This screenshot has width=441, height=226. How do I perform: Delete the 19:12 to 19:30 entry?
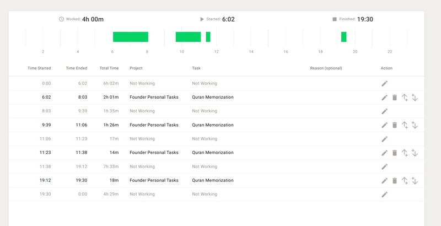(x=395, y=181)
